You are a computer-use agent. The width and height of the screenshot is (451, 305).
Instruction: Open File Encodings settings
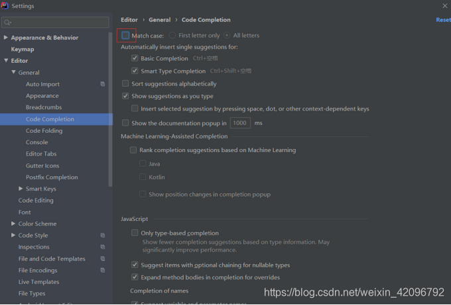(x=38, y=271)
